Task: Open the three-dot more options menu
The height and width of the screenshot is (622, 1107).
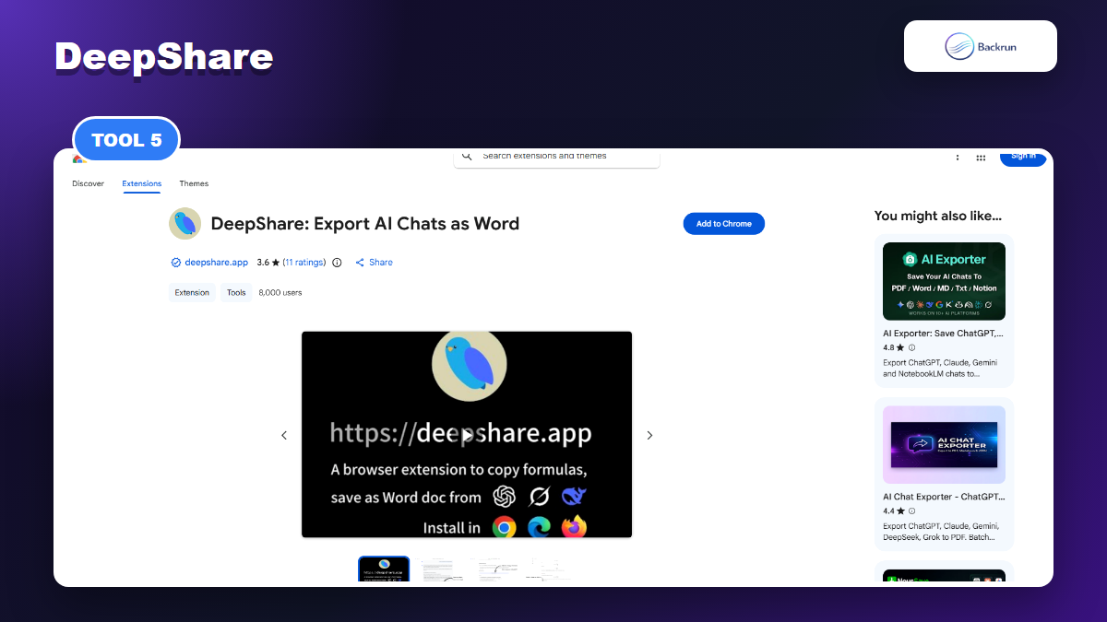Action: [x=958, y=158]
